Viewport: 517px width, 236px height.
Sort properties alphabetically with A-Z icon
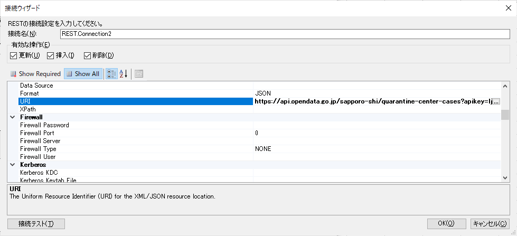pyautogui.click(x=123, y=74)
